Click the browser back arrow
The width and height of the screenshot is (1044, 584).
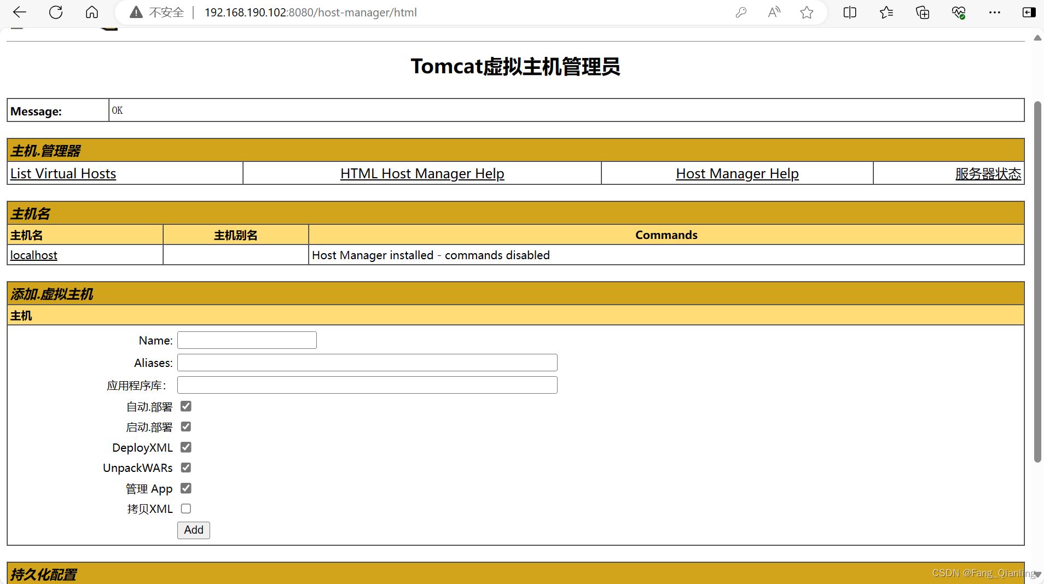pyautogui.click(x=20, y=12)
